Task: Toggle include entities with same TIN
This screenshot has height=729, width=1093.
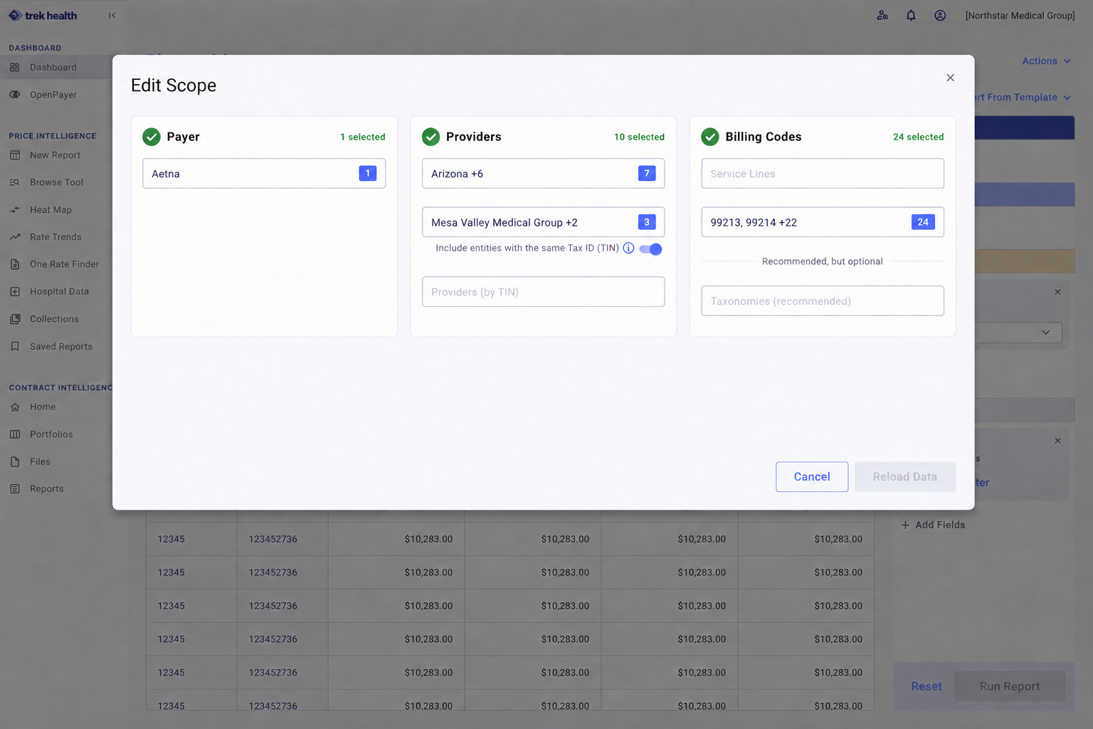Action: 650,249
